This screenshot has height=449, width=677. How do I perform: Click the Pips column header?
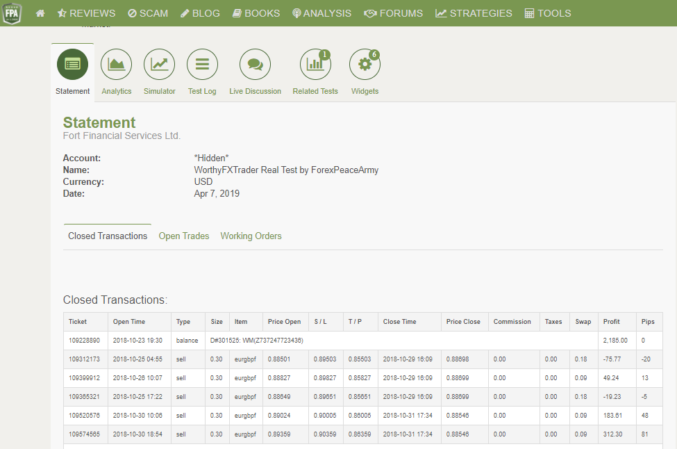click(648, 322)
